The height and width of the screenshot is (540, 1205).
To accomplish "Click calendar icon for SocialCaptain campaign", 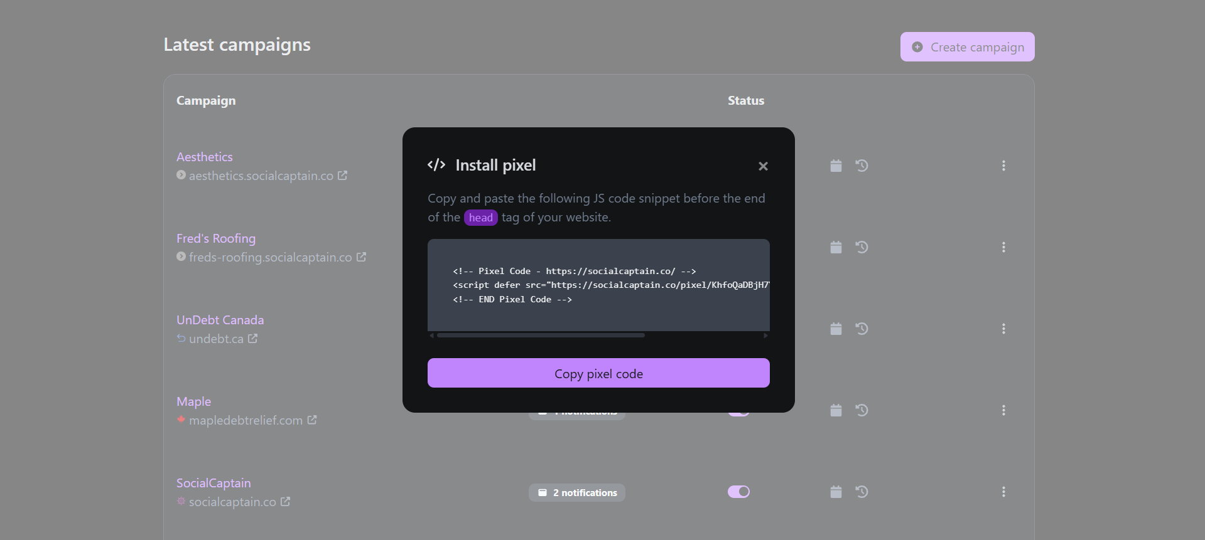I will (x=836, y=492).
